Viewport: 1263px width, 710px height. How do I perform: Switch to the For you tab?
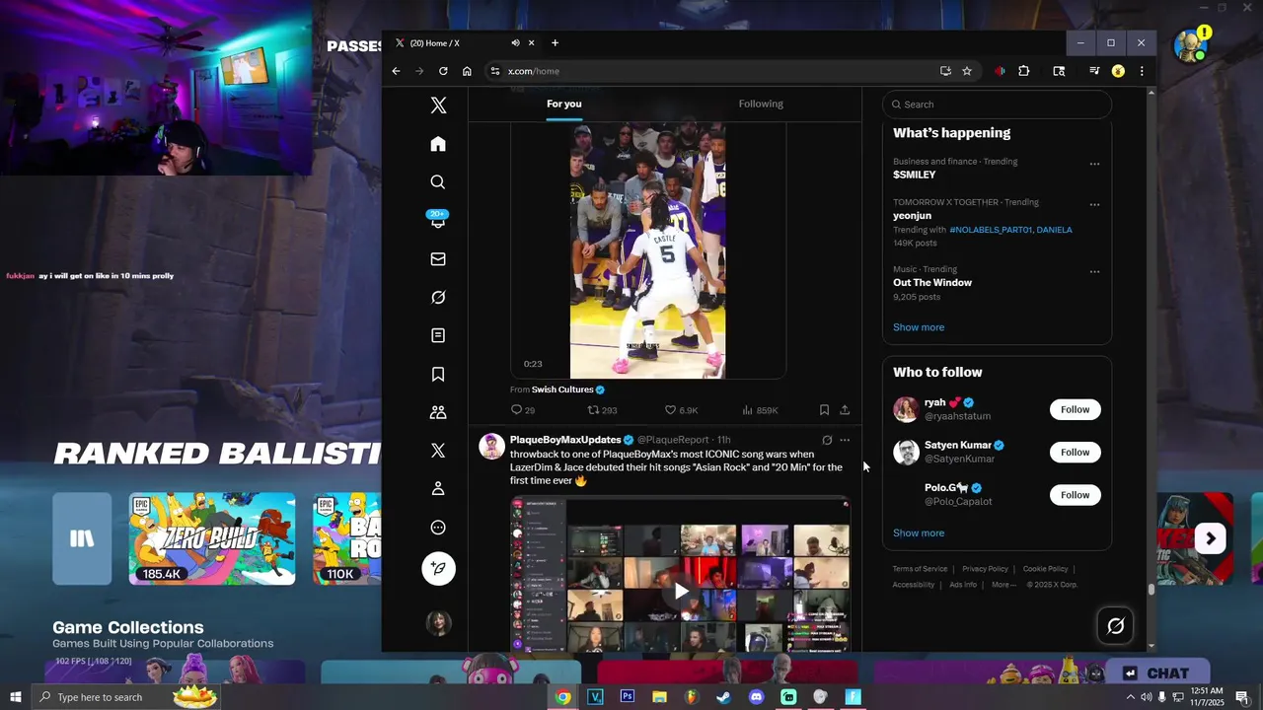(x=563, y=104)
